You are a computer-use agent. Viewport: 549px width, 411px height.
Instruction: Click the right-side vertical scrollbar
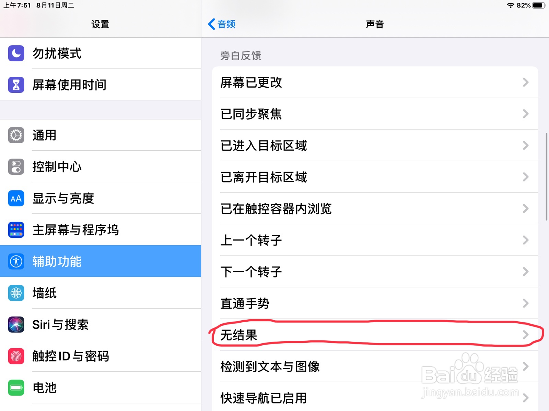pos(547,177)
